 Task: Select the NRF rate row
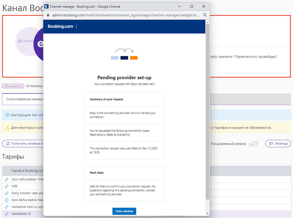(x=23, y=186)
